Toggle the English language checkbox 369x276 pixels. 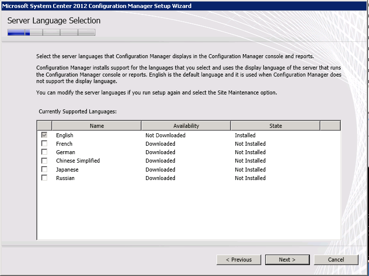tap(44, 135)
